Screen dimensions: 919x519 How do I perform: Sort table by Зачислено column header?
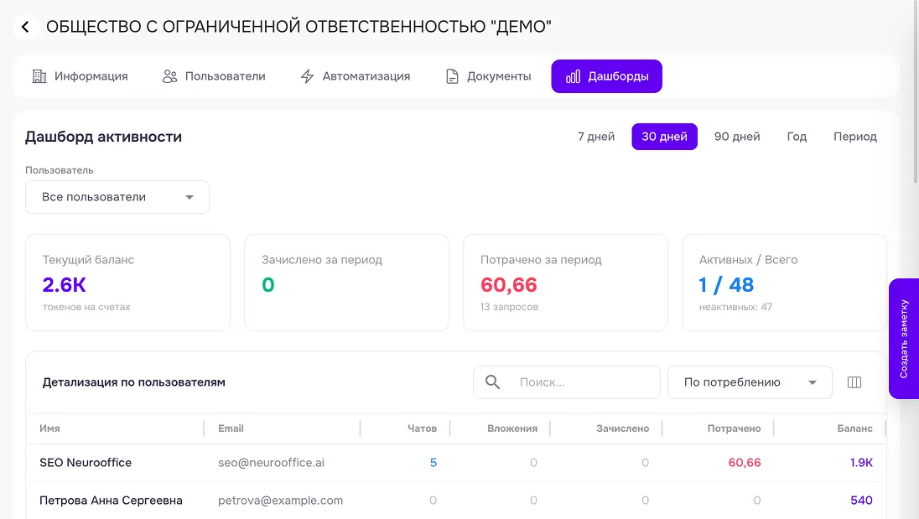click(x=622, y=428)
